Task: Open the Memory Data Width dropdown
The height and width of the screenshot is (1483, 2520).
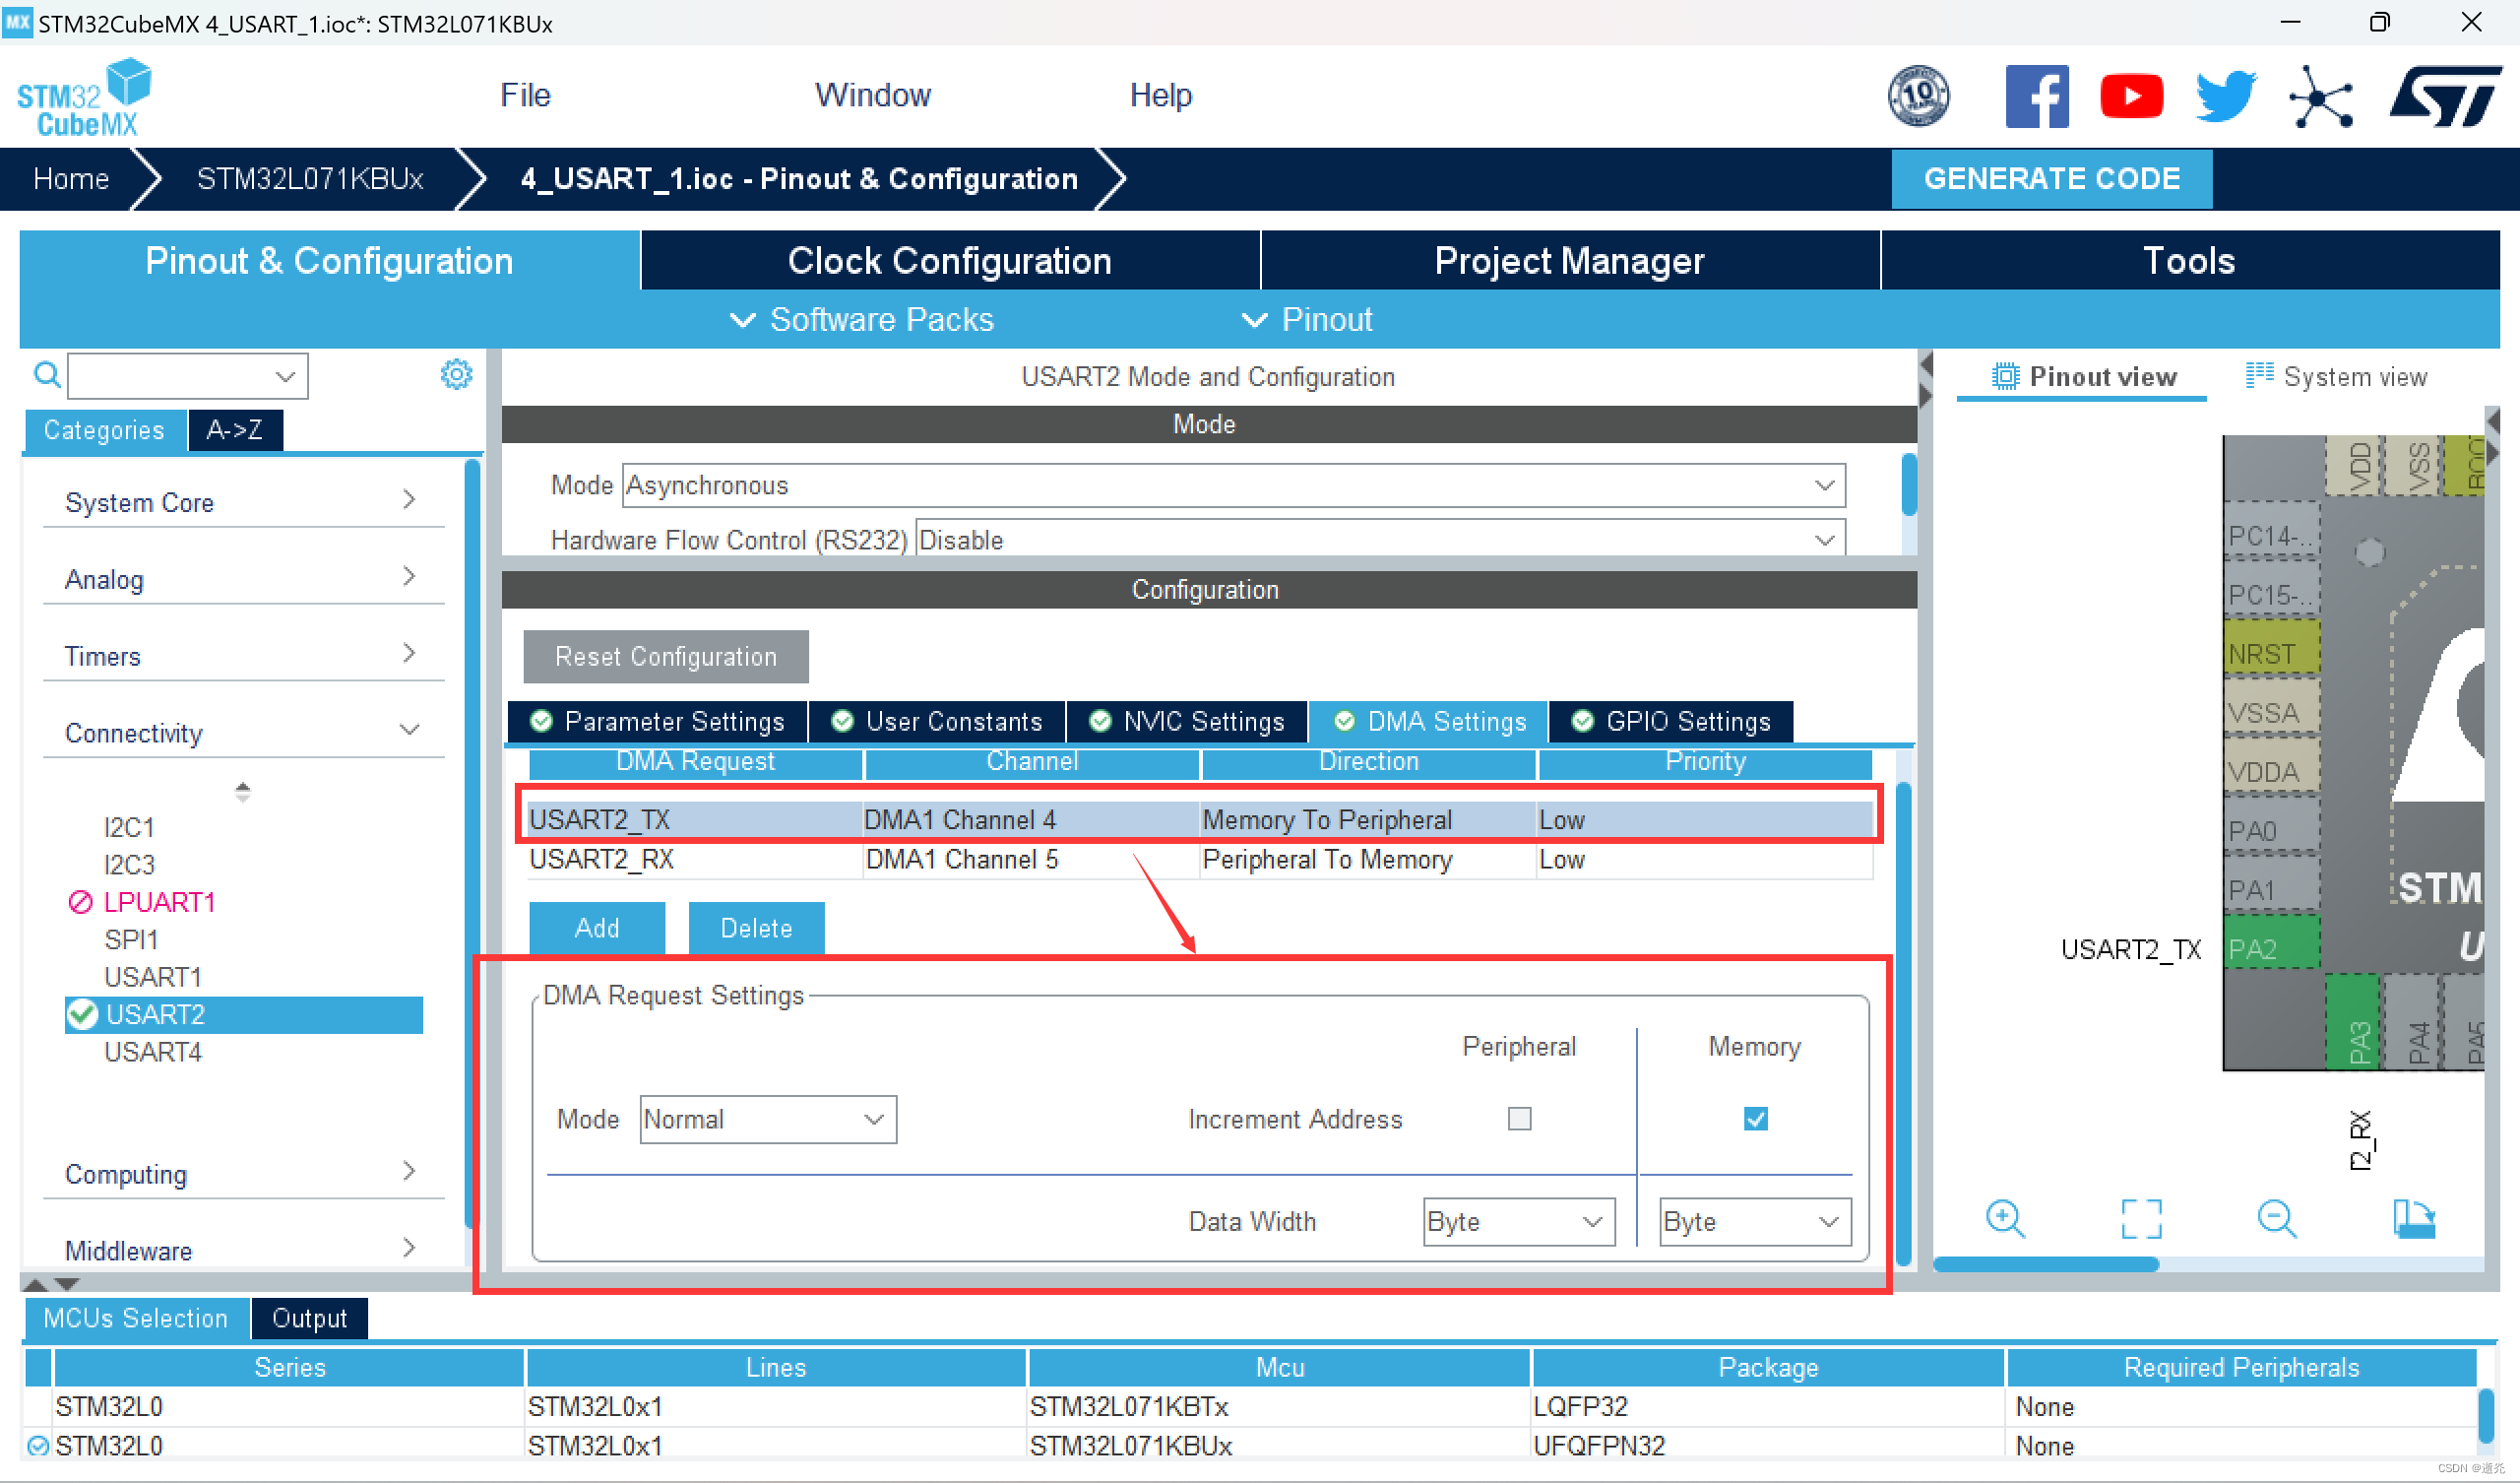Action: [1755, 1221]
